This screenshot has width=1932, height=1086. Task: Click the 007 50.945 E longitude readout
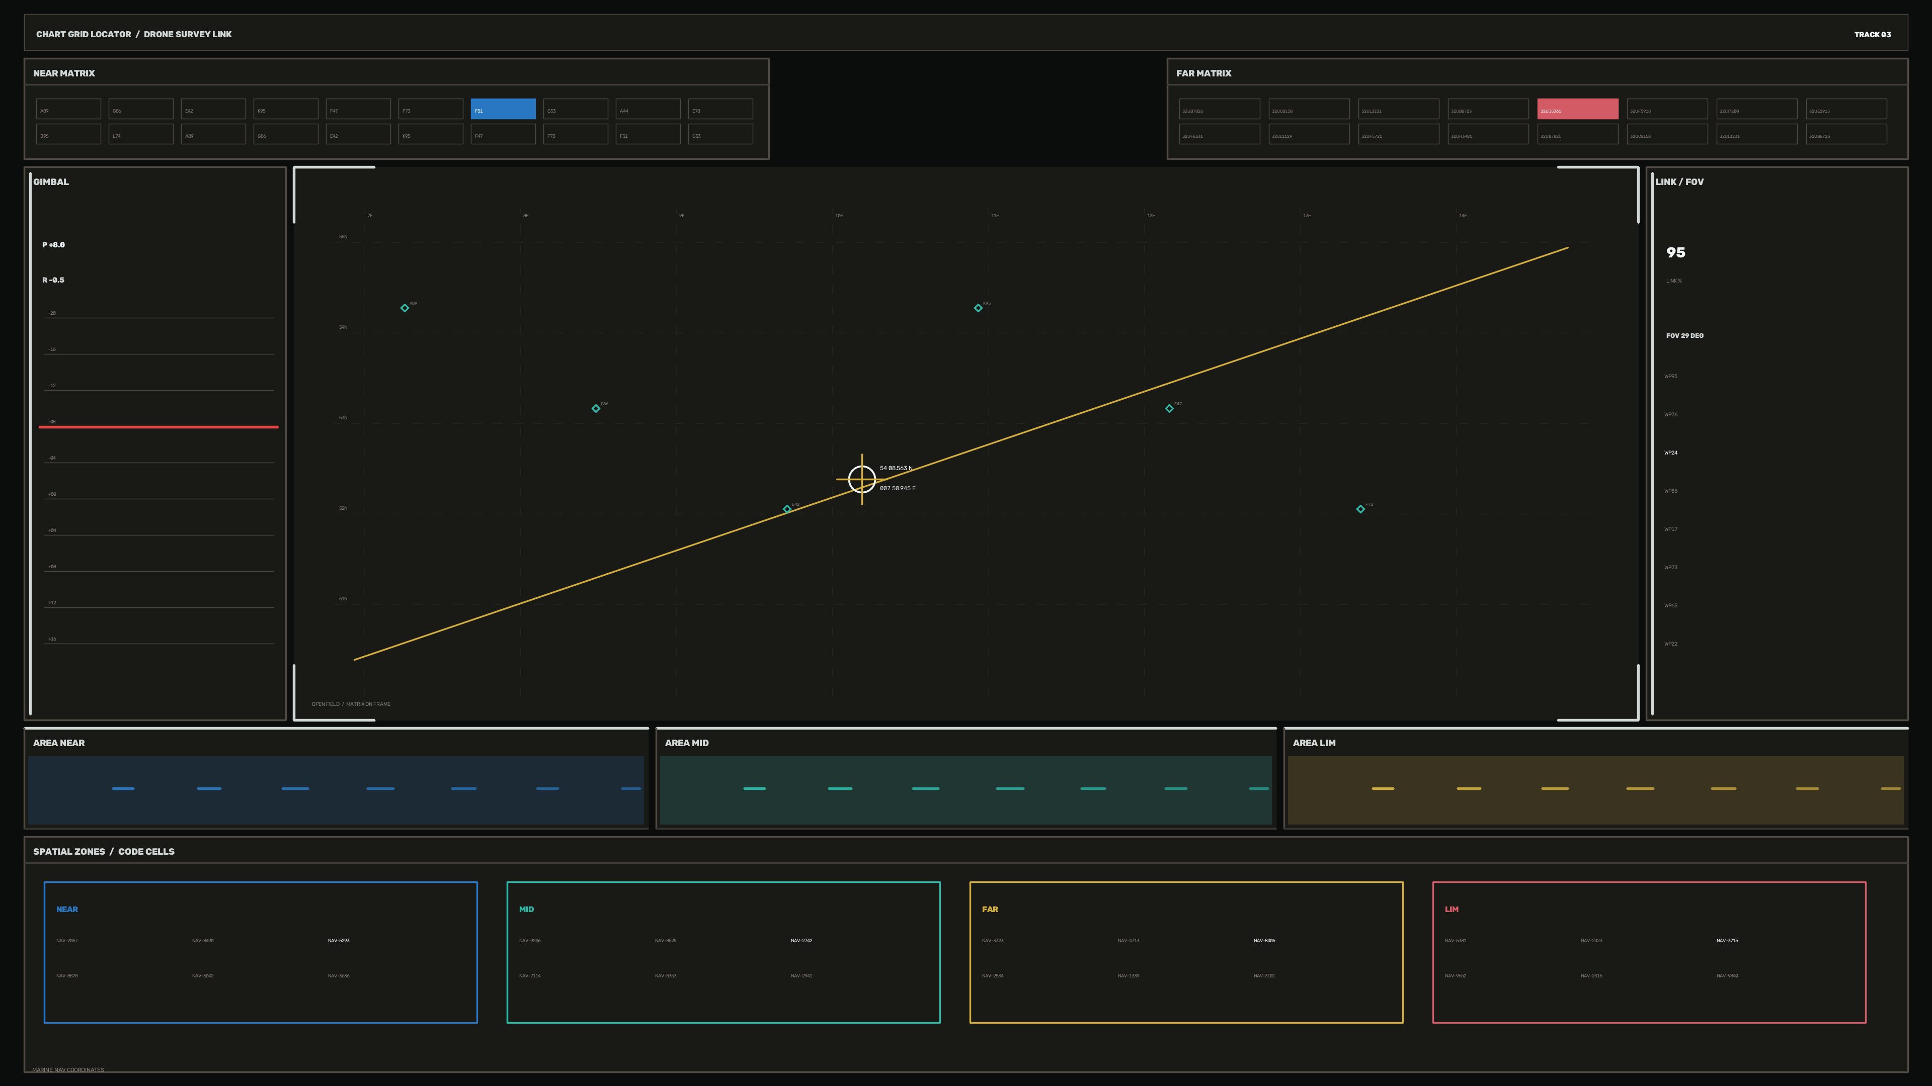(898, 489)
